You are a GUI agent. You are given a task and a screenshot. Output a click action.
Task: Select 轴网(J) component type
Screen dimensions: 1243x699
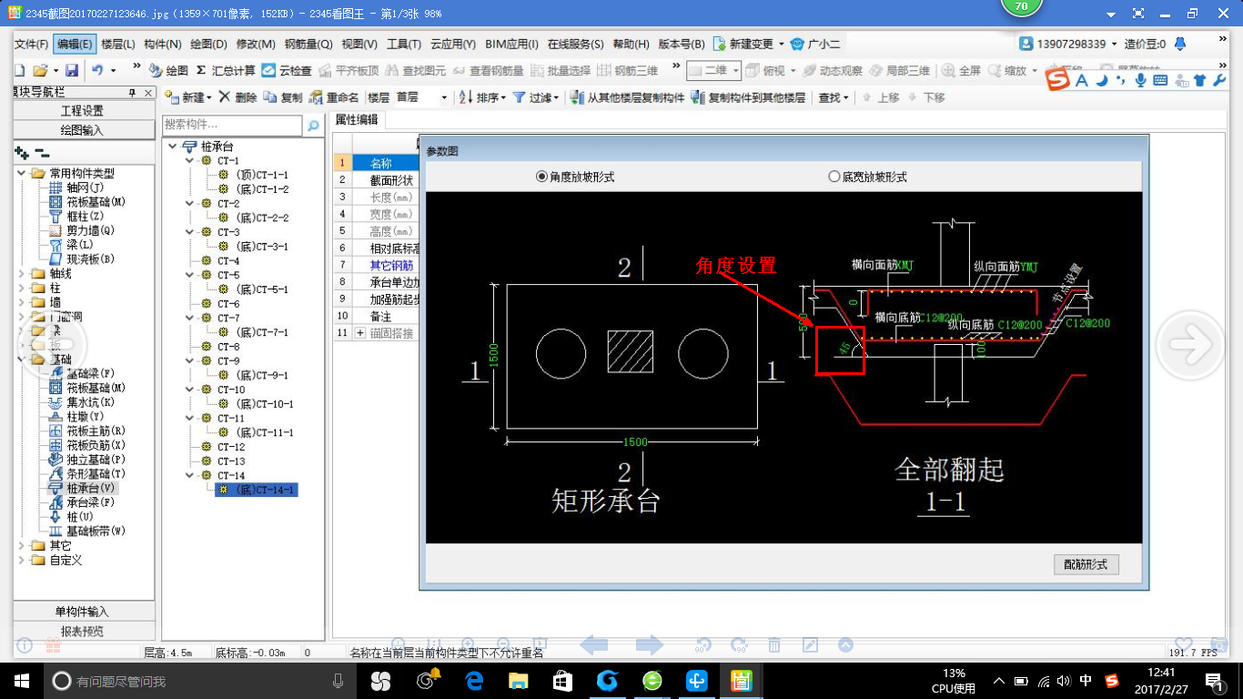point(77,187)
